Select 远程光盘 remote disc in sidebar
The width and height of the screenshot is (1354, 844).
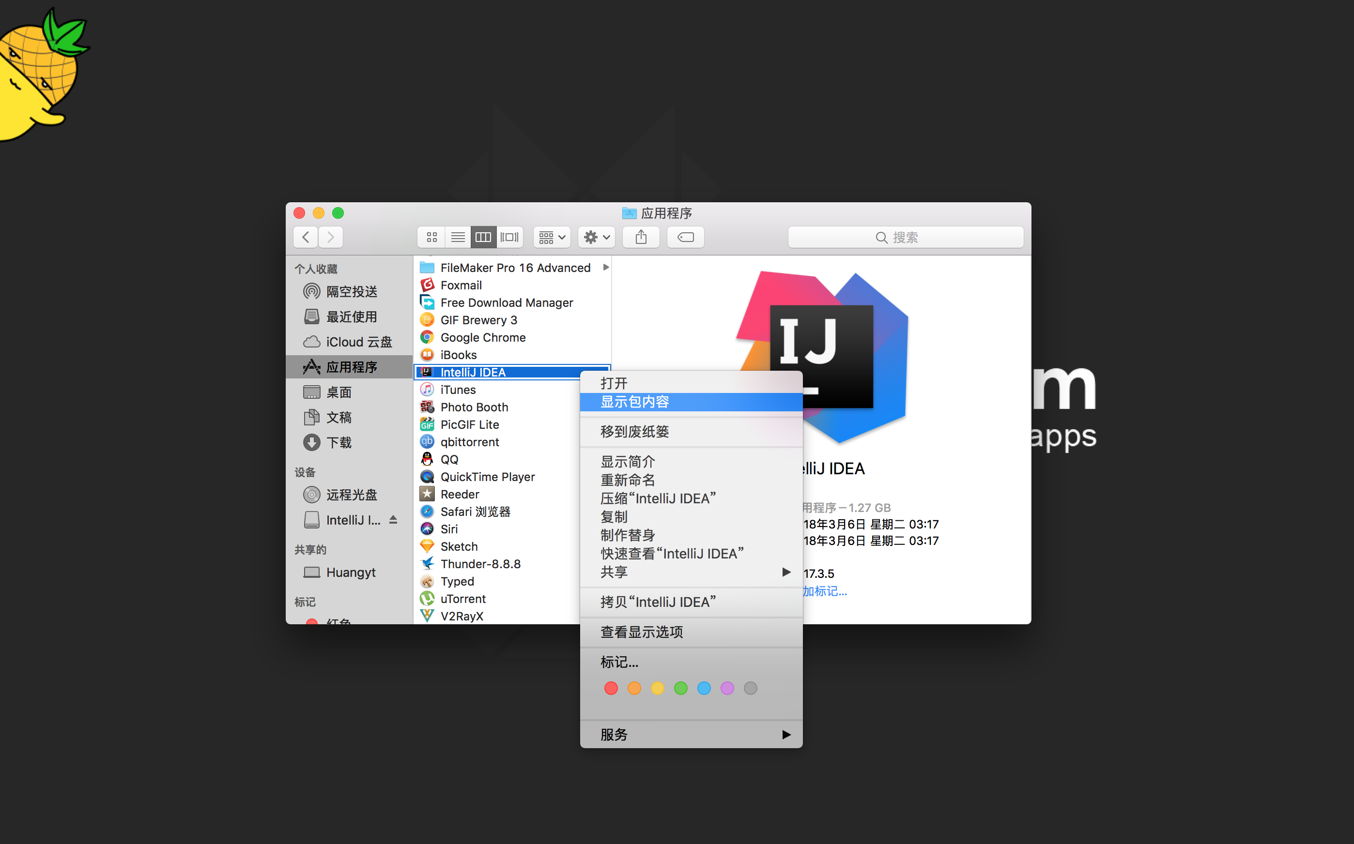coord(349,495)
